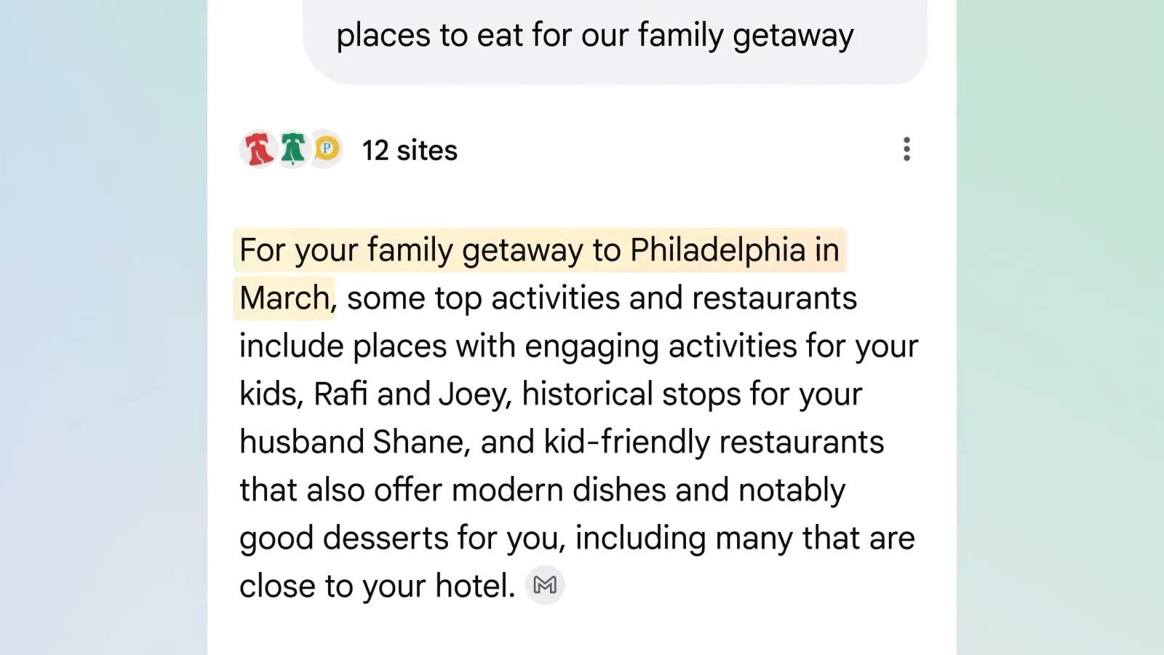Click the green Liberty Bell site icon
The width and height of the screenshot is (1164, 655).
[x=292, y=149]
